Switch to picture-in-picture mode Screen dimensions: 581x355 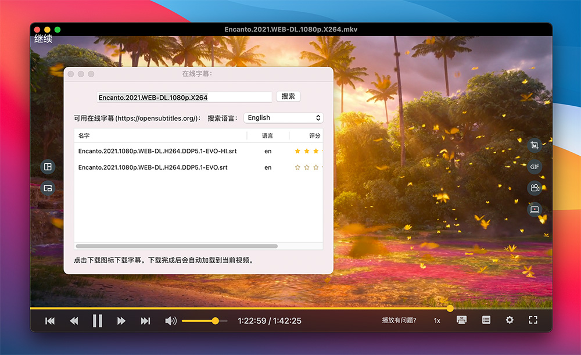pos(48,188)
